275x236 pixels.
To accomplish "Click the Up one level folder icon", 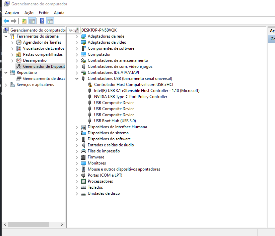I will click(x=24, y=21).
